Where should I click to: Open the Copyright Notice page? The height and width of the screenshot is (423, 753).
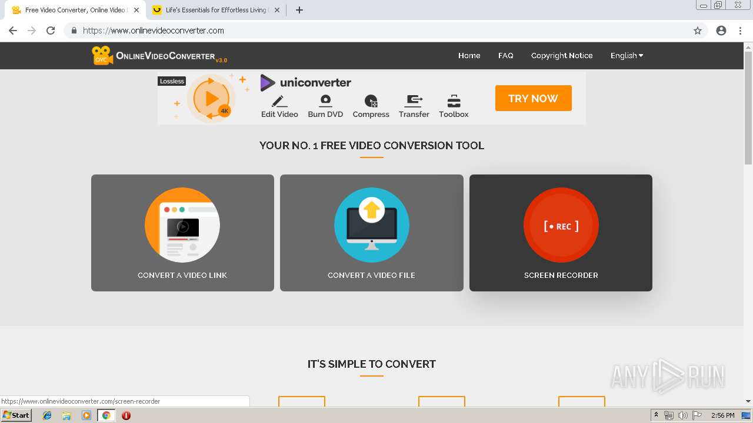[x=562, y=56]
